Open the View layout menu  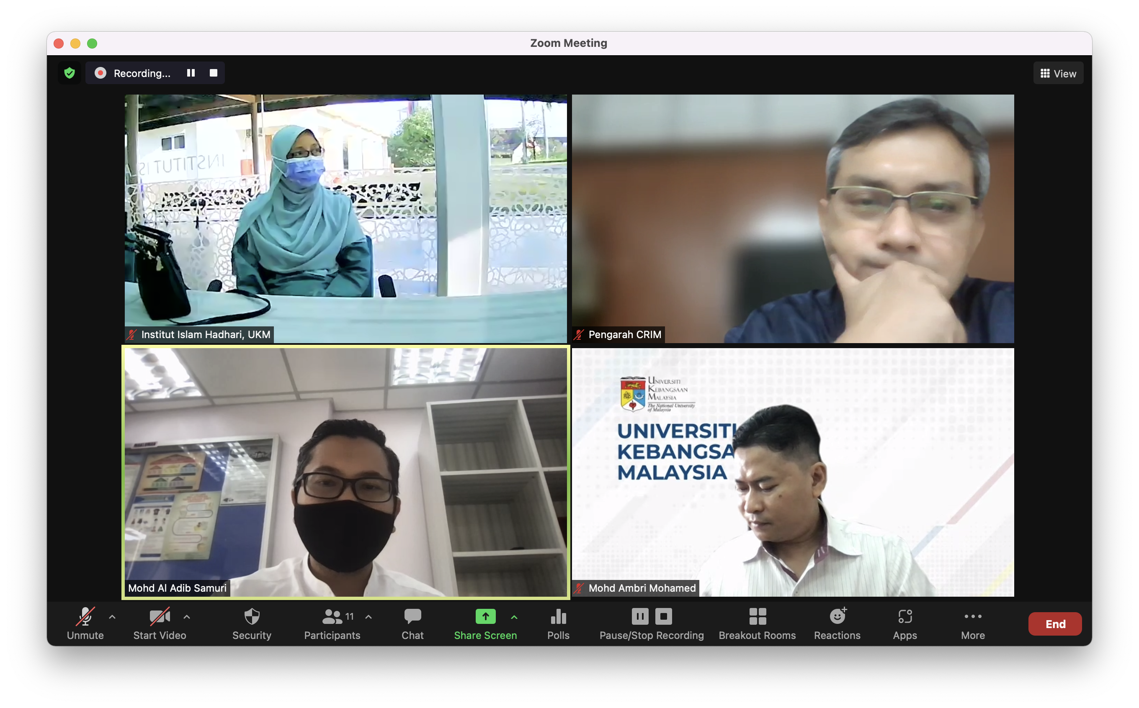(1058, 74)
